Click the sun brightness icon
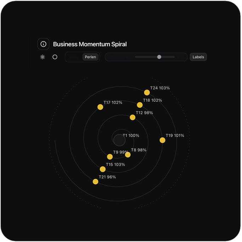This screenshot has width=242, height=242. tap(43, 57)
